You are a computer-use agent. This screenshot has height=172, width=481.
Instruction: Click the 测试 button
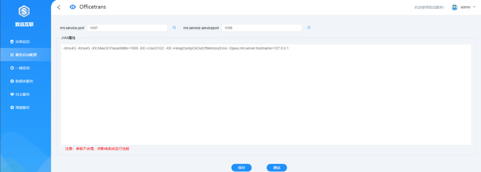pos(277,168)
